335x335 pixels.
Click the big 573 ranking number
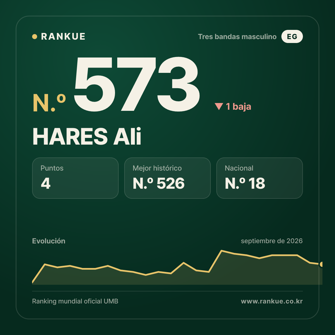tap(137, 84)
